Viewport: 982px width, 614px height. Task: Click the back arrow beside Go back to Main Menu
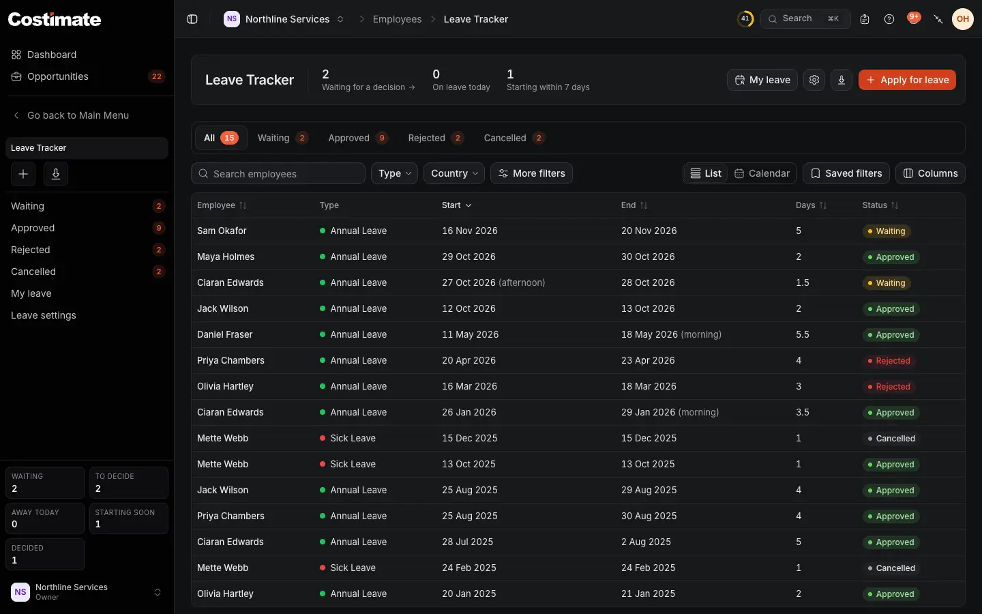pyautogui.click(x=16, y=115)
